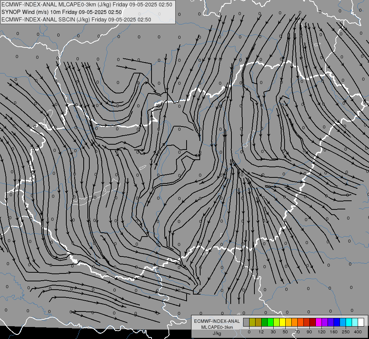Pick the magenta legend swatch

pyautogui.click(x=319, y=322)
